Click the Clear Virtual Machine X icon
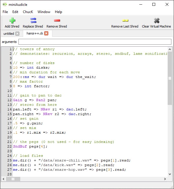The width and height of the screenshot is (174, 189). coord(157,20)
